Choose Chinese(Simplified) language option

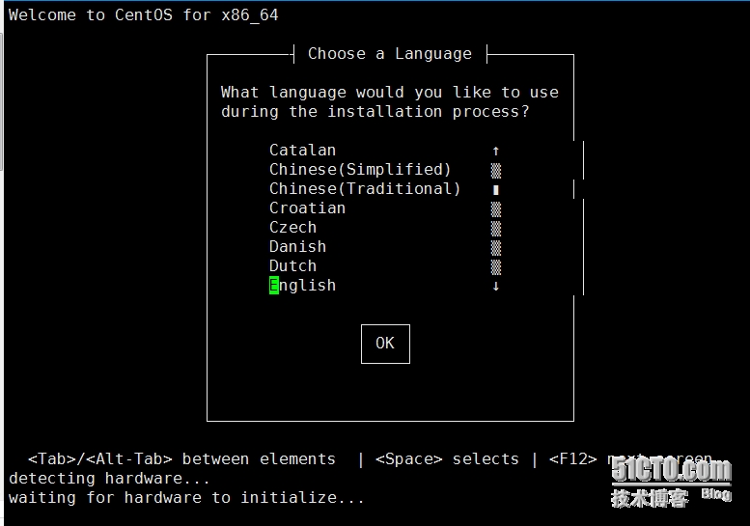coord(360,169)
